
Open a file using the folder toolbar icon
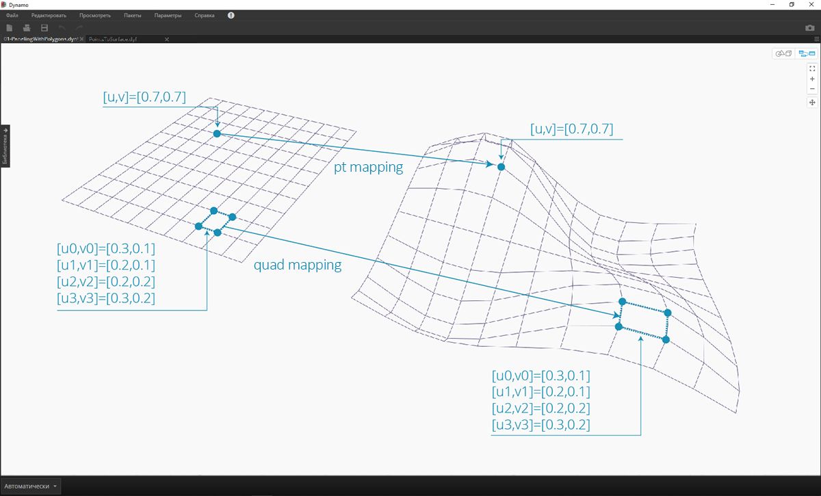pos(27,28)
